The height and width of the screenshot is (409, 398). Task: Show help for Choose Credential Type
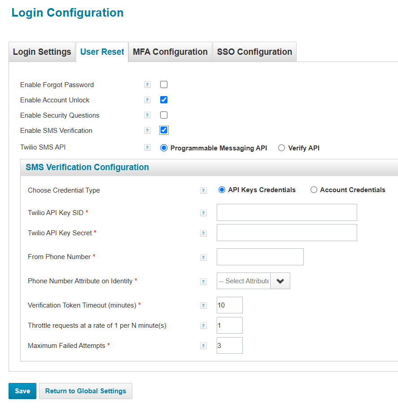pos(203,190)
